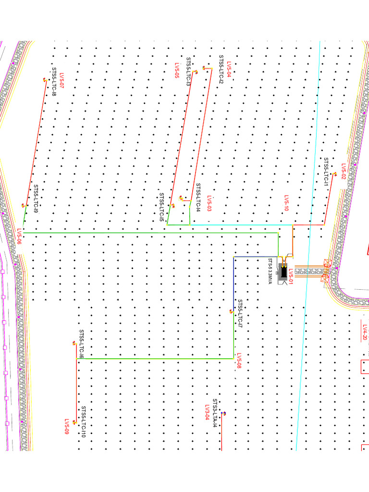Select the LV5-01 cable label
This screenshot has height=492, width=369.
click(291, 277)
